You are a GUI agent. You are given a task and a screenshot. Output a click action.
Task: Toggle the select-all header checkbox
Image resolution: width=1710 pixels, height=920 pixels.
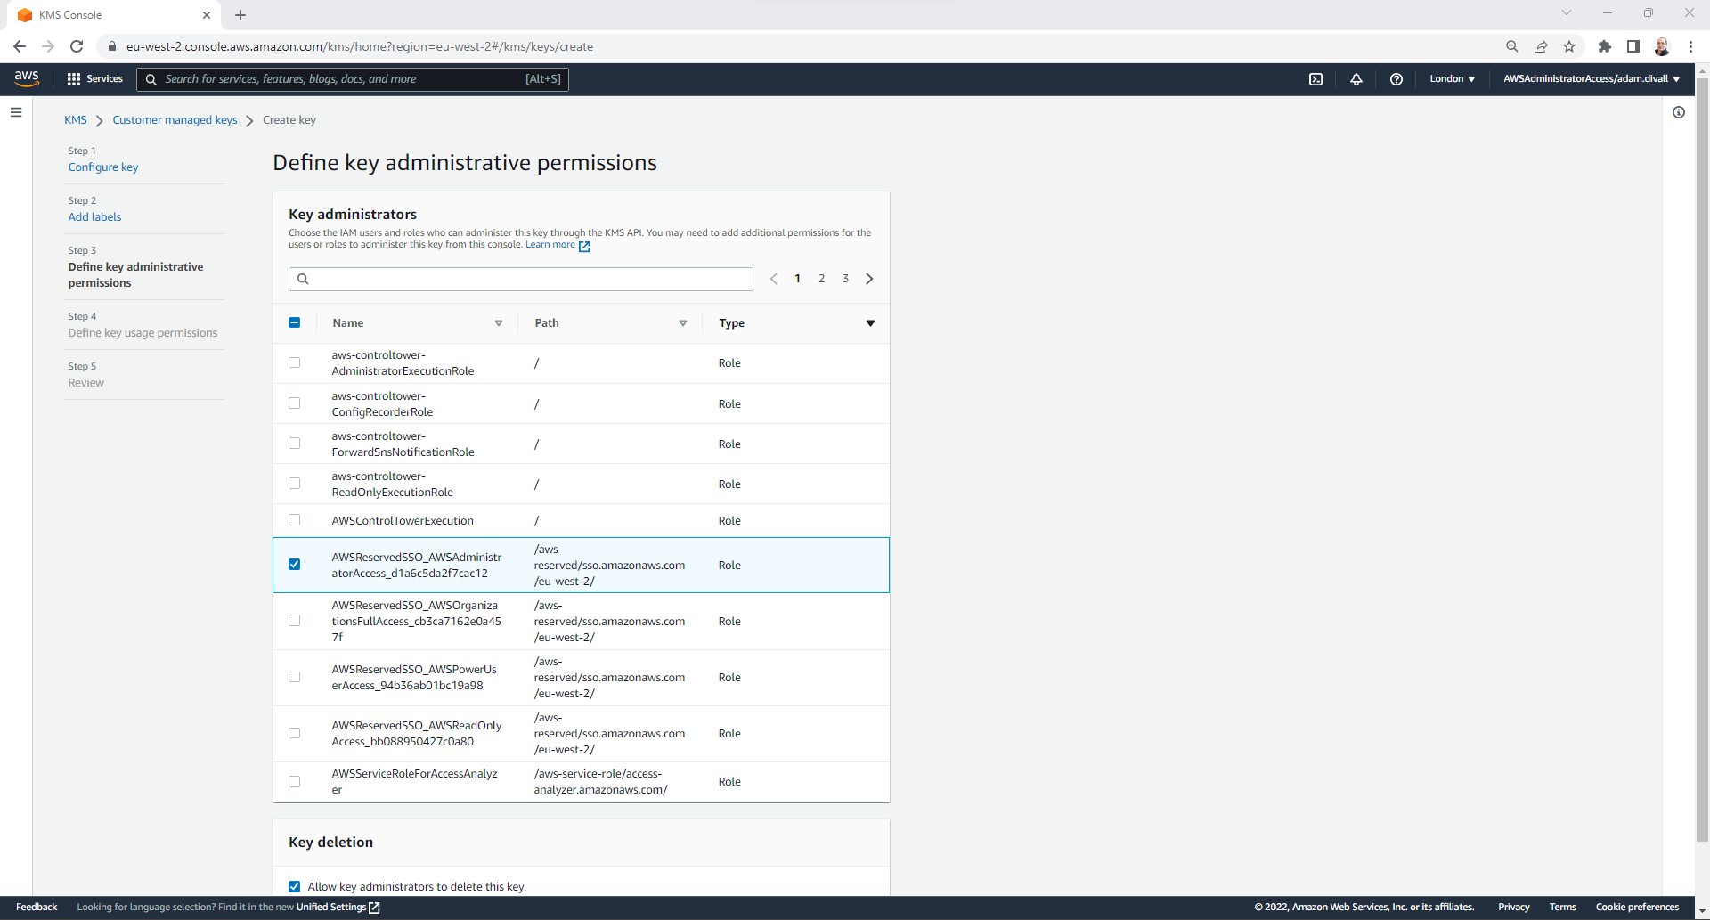(294, 322)
